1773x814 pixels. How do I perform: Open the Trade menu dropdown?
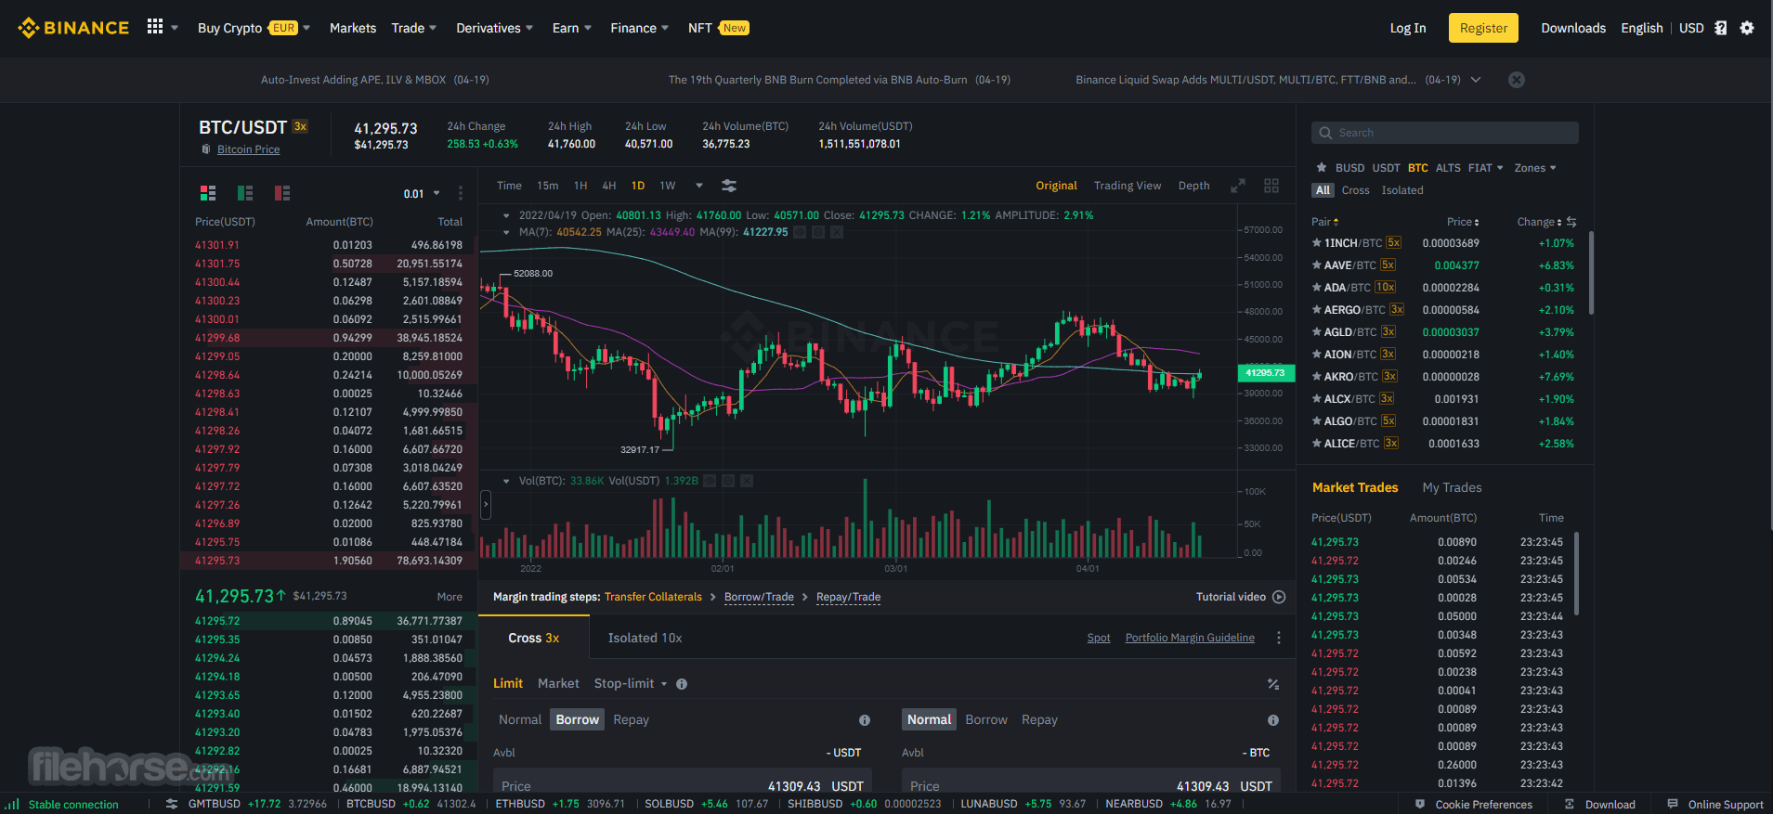(414, 28)
